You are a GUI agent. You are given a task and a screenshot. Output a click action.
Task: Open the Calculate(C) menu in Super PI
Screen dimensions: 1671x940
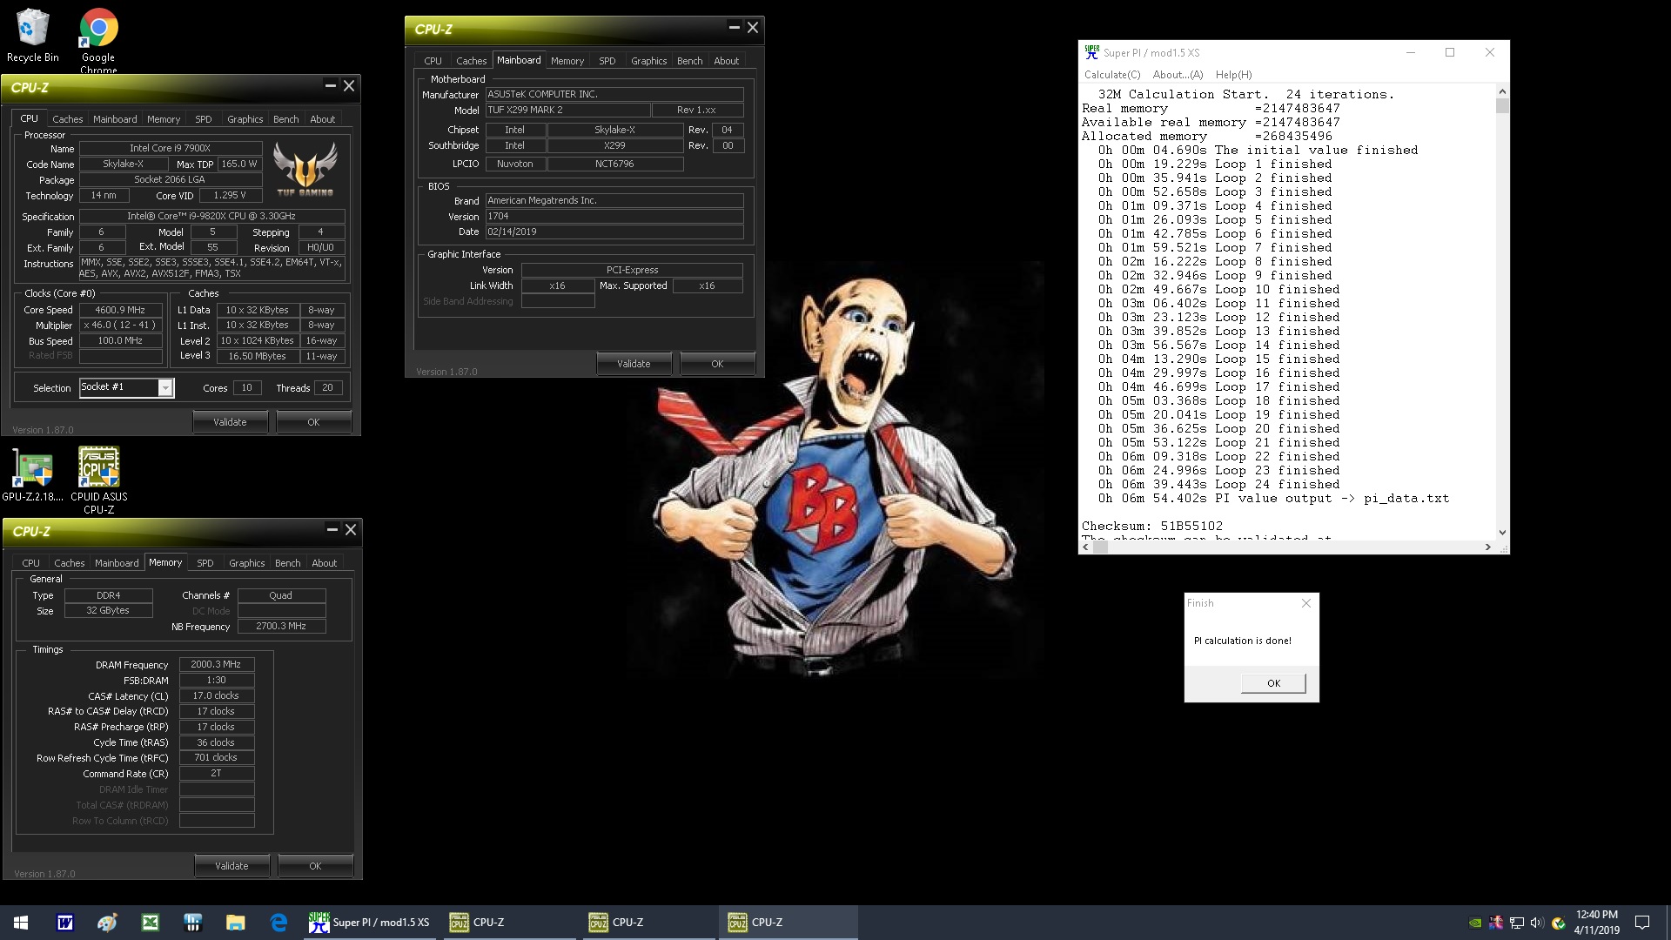point(1112,75)
